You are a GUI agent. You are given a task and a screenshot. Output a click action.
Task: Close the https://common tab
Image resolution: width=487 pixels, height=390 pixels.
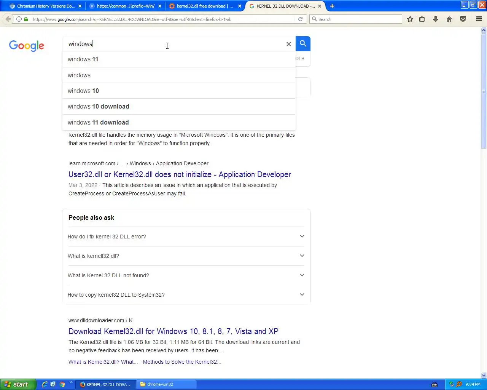click(x=160, y=6)
